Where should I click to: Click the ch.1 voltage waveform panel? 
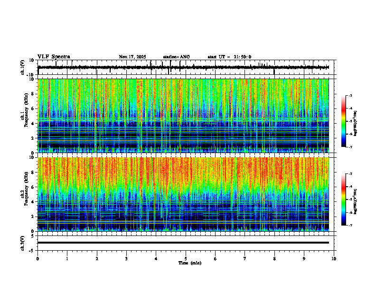tap(187, 67)
